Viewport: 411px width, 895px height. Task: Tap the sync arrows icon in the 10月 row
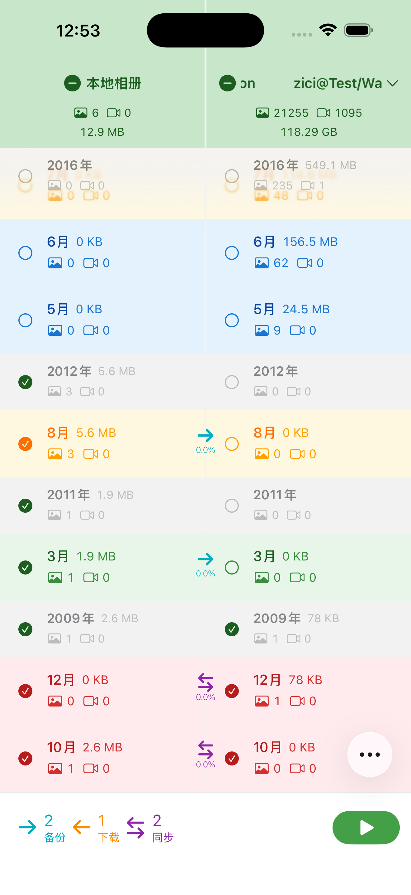coord(205,750)
